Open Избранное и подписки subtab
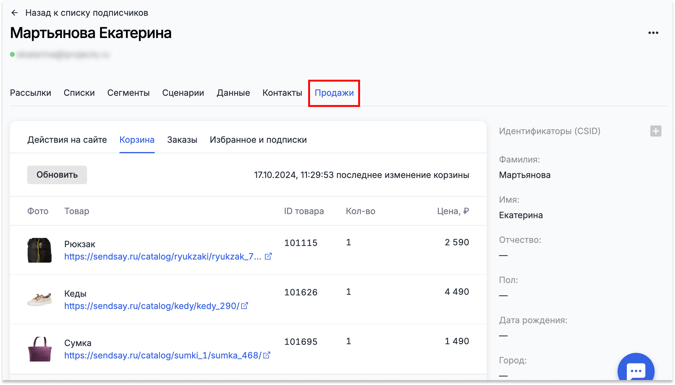The width and height of the screenshot is (675, 385). [258, 140]
